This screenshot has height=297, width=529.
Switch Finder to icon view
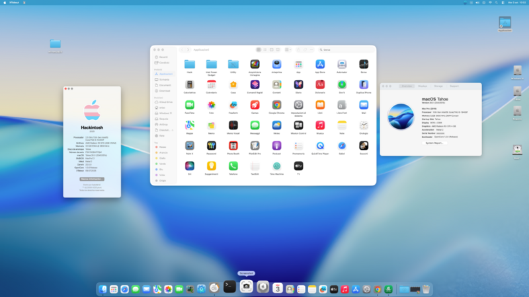(x=259, y=49)
